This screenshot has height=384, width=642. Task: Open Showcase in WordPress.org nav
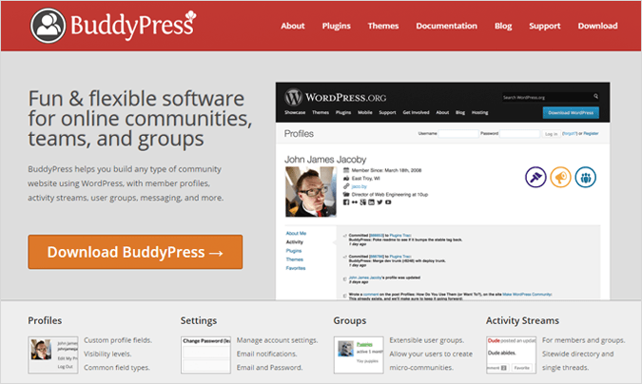click(295, 112)
